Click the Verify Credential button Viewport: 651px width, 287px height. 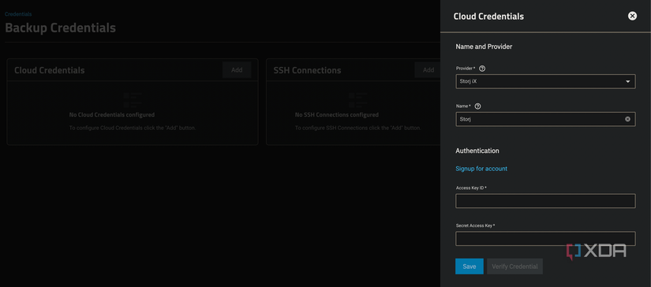tap(514, 266)
